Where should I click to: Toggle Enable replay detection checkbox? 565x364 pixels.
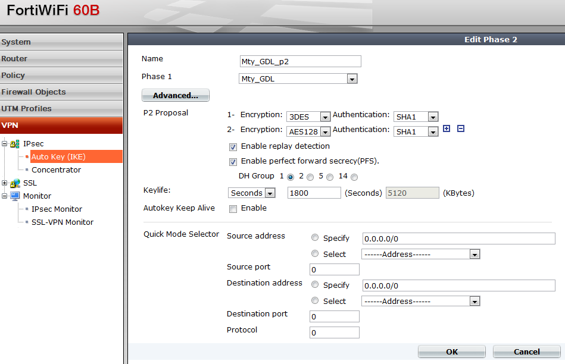click(x=233, y=147)
